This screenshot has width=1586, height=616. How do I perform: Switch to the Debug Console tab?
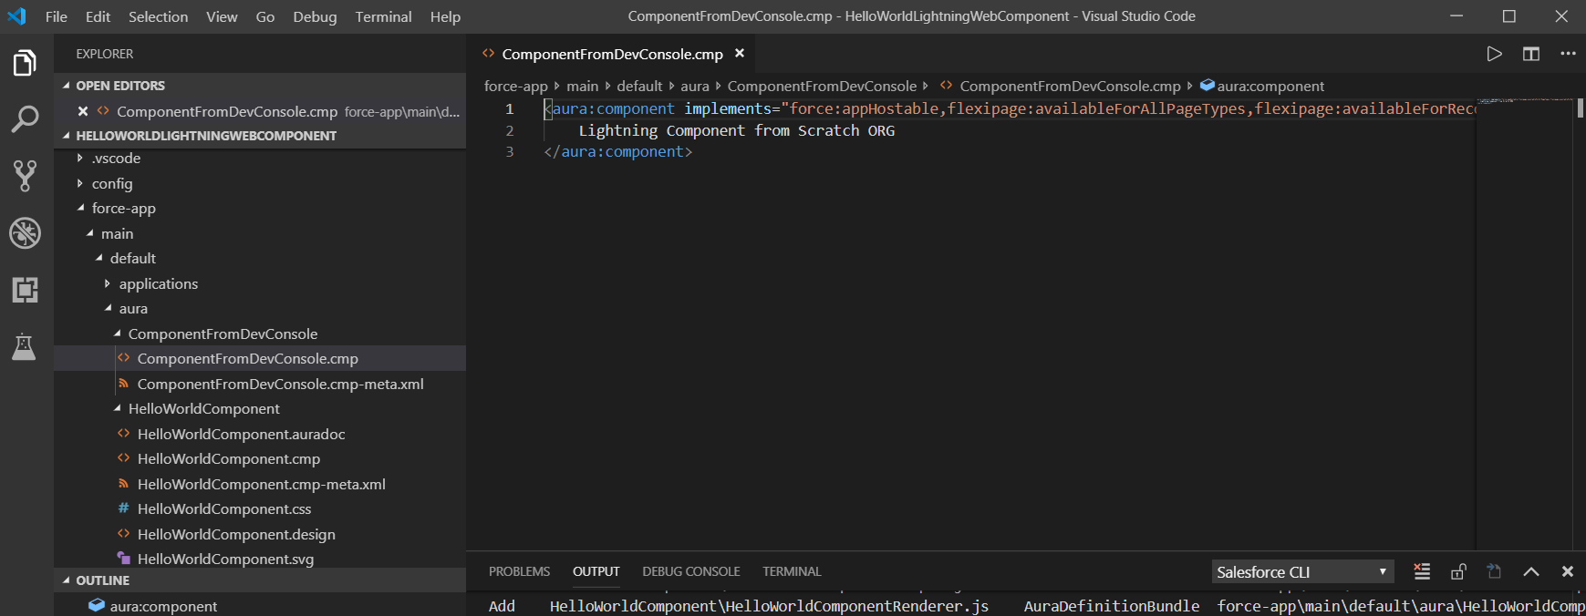[690, 571]
